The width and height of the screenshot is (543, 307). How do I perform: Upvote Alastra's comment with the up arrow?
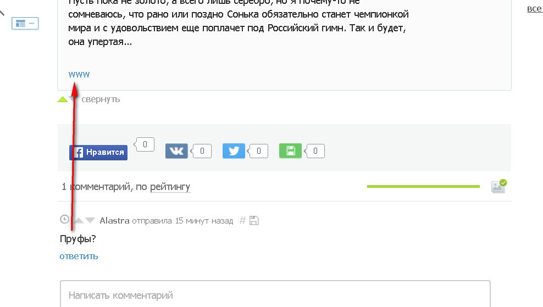click(x=79, y=221)
